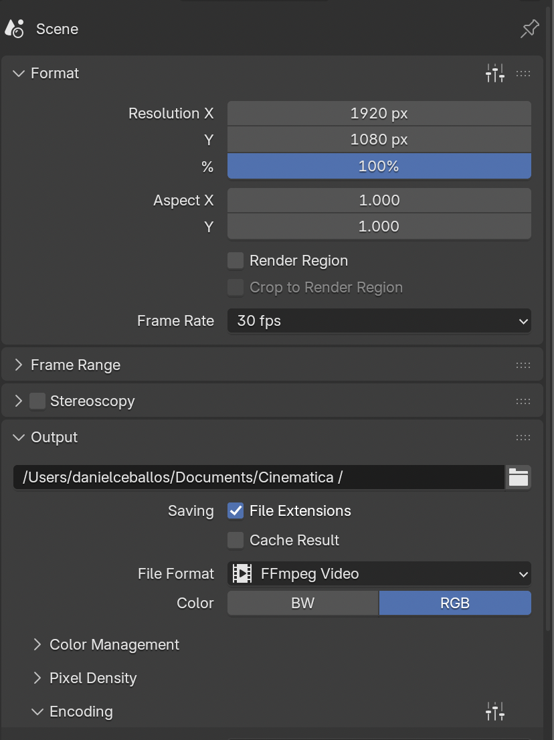
Task: Click the Frame Range panel grip dots
Action: coord(523,365)
